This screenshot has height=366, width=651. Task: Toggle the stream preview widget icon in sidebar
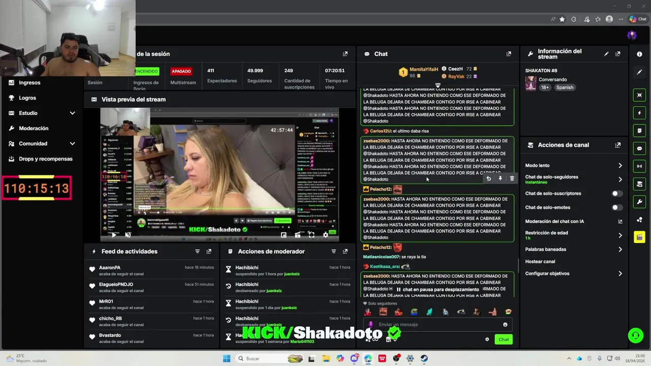pos(639,95)
